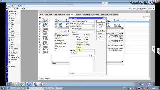Click Apply in New Schedule dialog
160x90 pixels.
coord(101,27)
